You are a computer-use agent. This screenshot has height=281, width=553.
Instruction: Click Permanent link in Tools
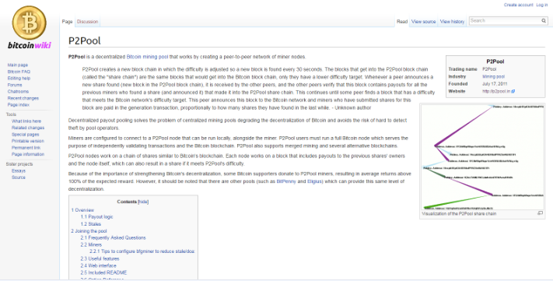(26, 148)
